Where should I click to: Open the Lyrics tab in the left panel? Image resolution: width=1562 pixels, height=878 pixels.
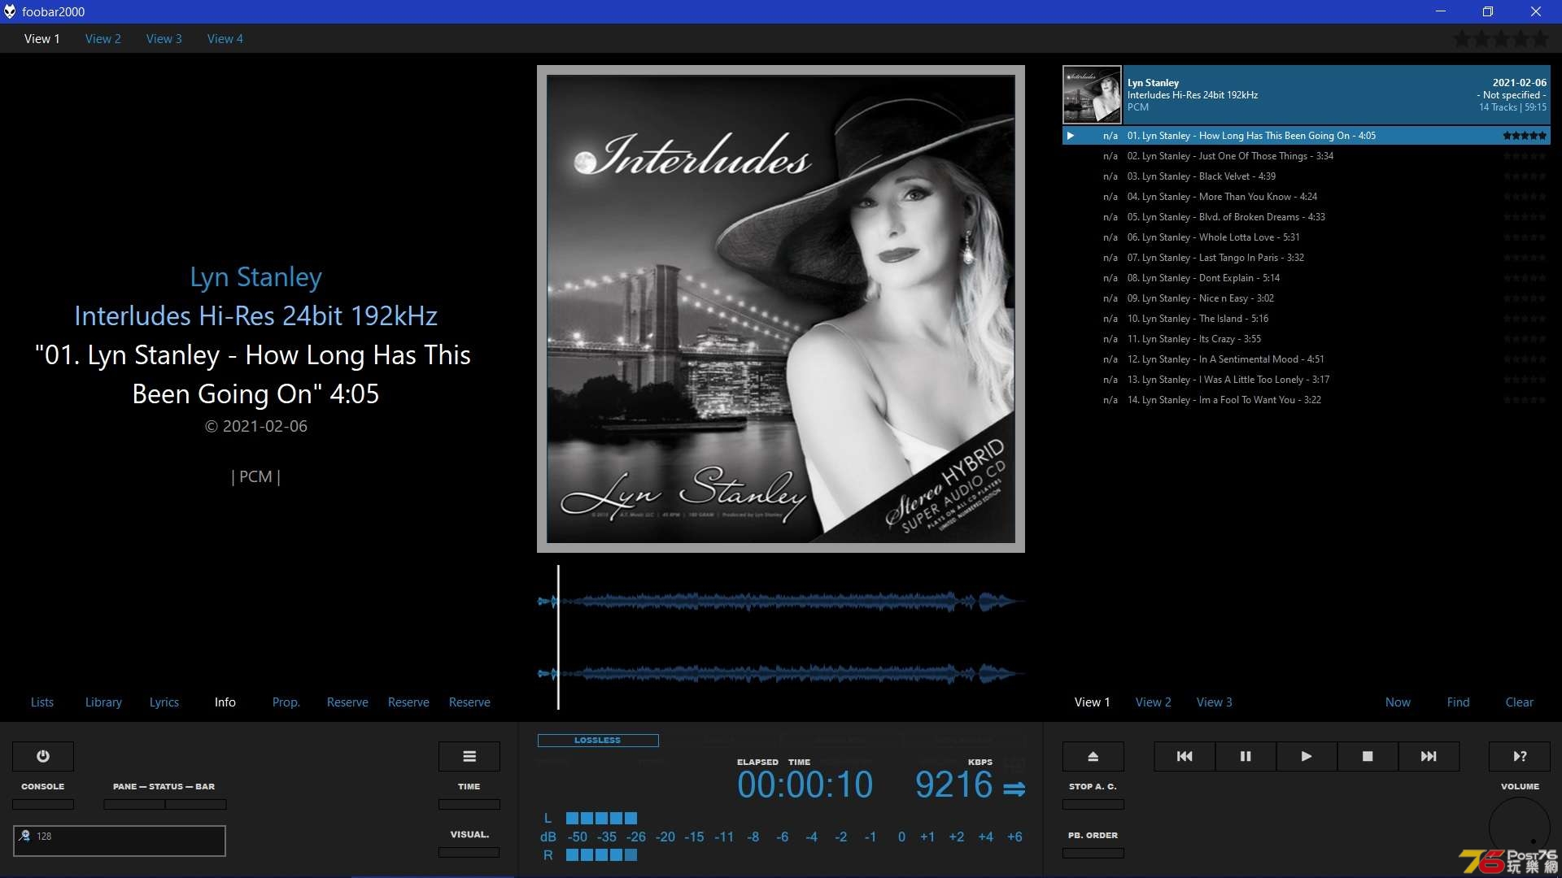coord(164,702)
